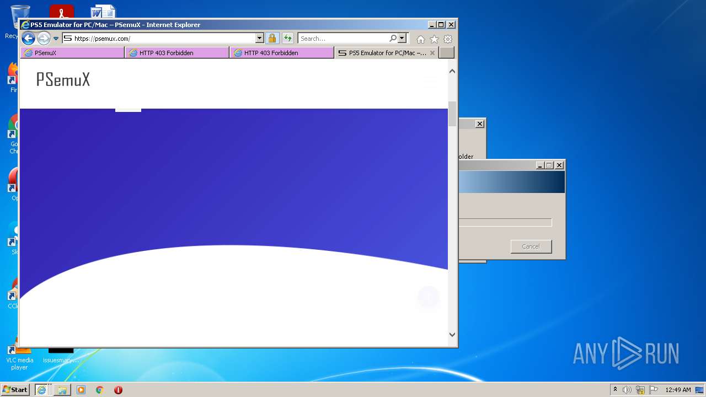Click the Internet Explorer taskbar button
Image resolution: width=706 pixels, height=397 pixels.
[41, 390]
